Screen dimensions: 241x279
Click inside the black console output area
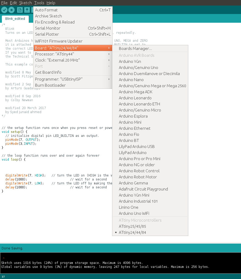tap(119, 264)
